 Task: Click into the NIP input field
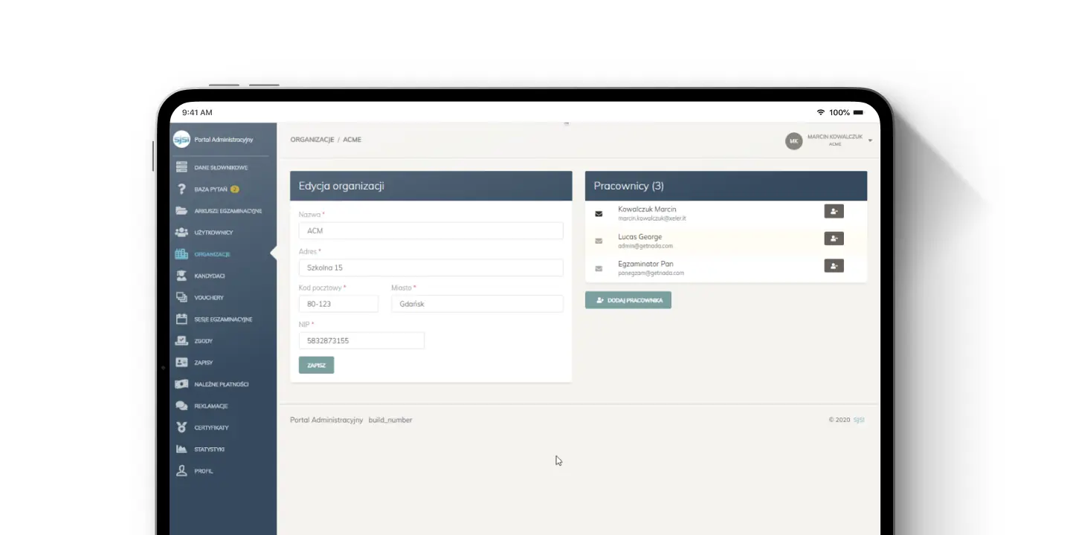point(361,340)
